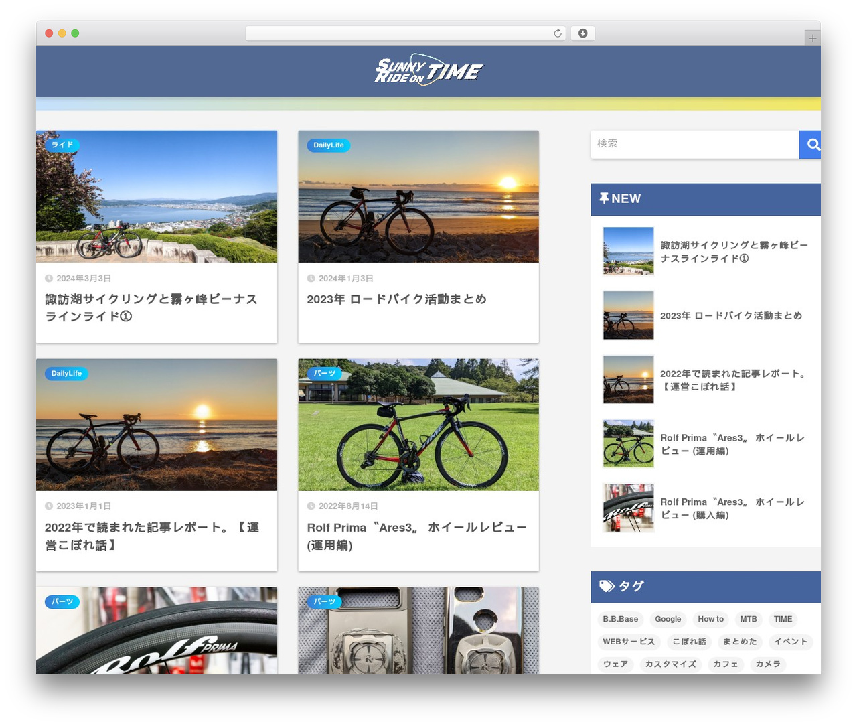Open sidebar NEW link 2022年で読まれた記事レポート

click(x=733, y=380)
